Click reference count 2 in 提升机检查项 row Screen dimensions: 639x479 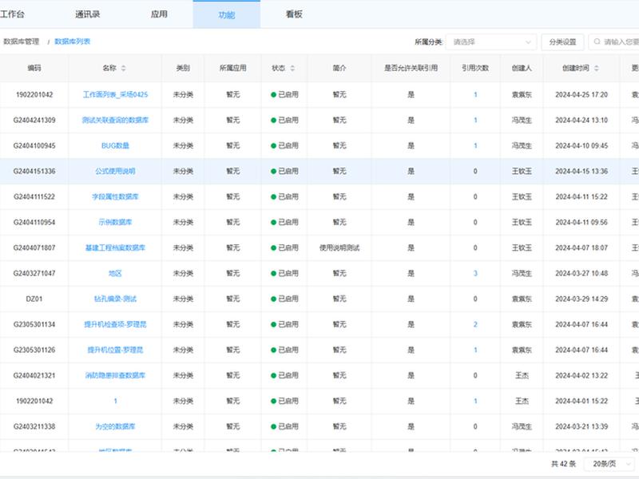[475, 324]
